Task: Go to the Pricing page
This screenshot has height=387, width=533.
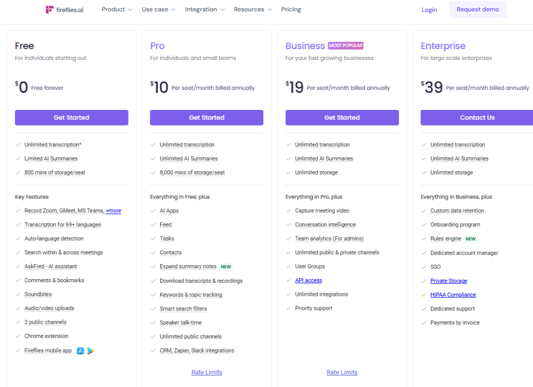Action: 291,9
